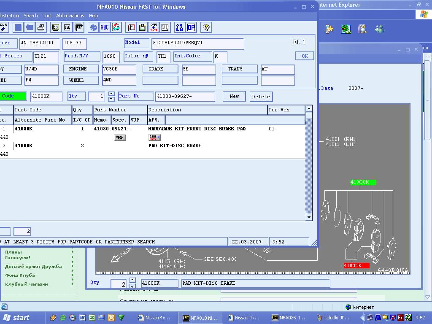The width and height of the screenshot is (432, 324).
Task: Click the TRANS value field AT
Action: 278,69
